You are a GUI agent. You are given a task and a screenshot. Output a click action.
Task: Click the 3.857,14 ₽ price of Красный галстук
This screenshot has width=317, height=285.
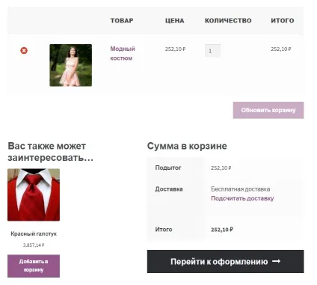[x=34, y=245]
